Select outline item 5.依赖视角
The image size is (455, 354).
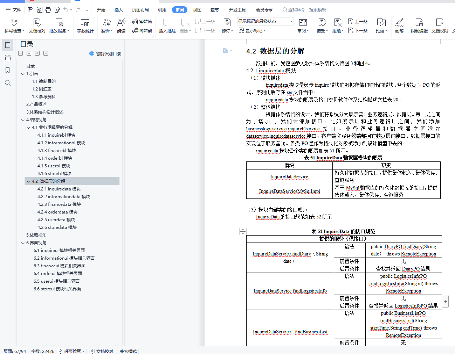[x=36, y=235]
